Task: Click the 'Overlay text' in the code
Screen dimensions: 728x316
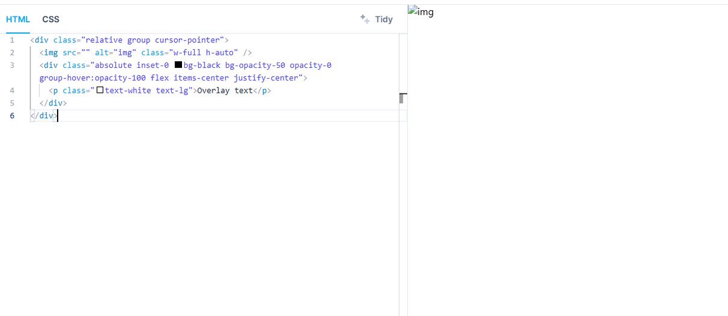Action: coord(224,90)
